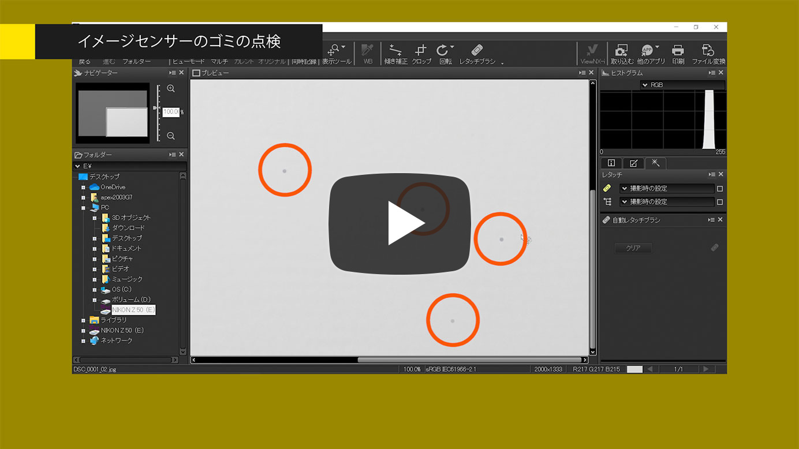The height and width of the screenshot is (449, 799).
Task: Open the RGB histogram channel dropdown
Action: [x=682, y=85]
